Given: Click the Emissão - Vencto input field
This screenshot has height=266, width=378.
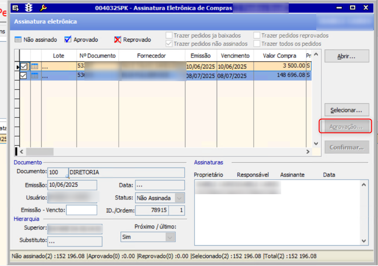Looking at the screenshot, I should tap(82, 210).
